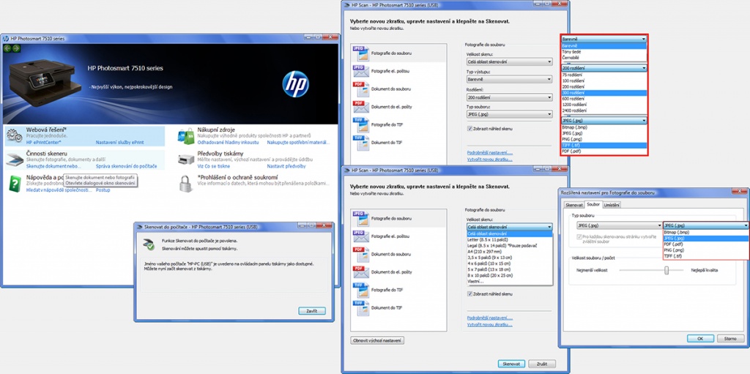
Task: Choose Černobíle output option
Action: point(604,57)
